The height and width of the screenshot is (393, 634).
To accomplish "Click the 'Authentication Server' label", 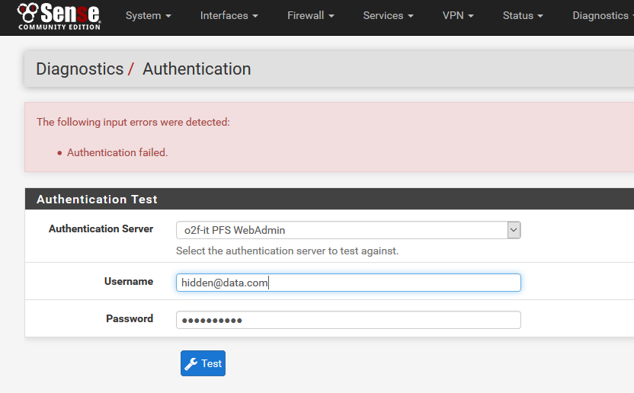I will (101, 228).
